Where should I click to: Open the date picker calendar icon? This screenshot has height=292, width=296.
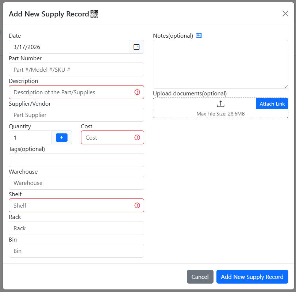137,47
